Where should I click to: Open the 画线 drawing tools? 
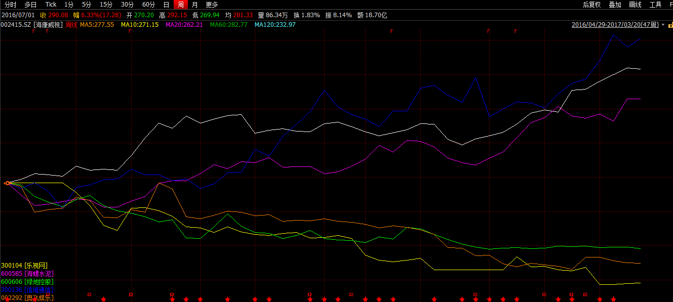coord(635,5)
